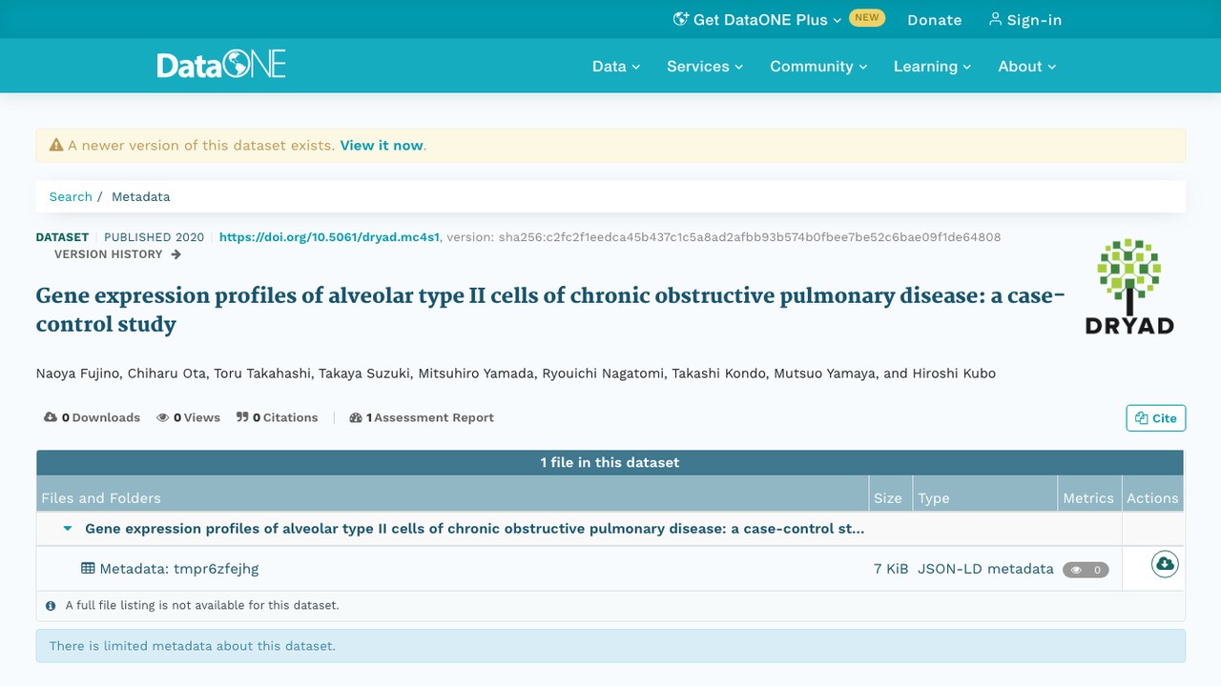Collapse the dataset folder row caret
Viewport: 1221px width, 686px height.
(68, 529)
